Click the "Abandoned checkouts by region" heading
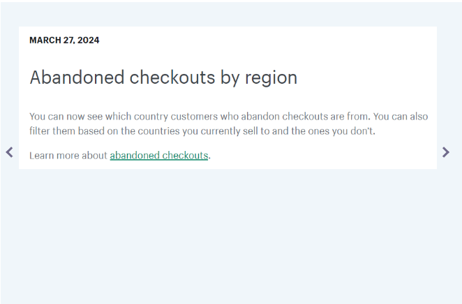The height and width of the screenshot is (304, 462). click(163, 78)
